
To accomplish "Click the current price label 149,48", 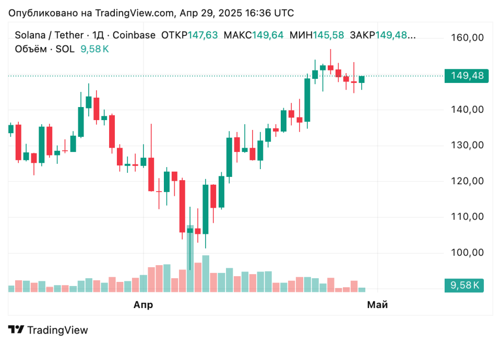I will tap(467, 76).
